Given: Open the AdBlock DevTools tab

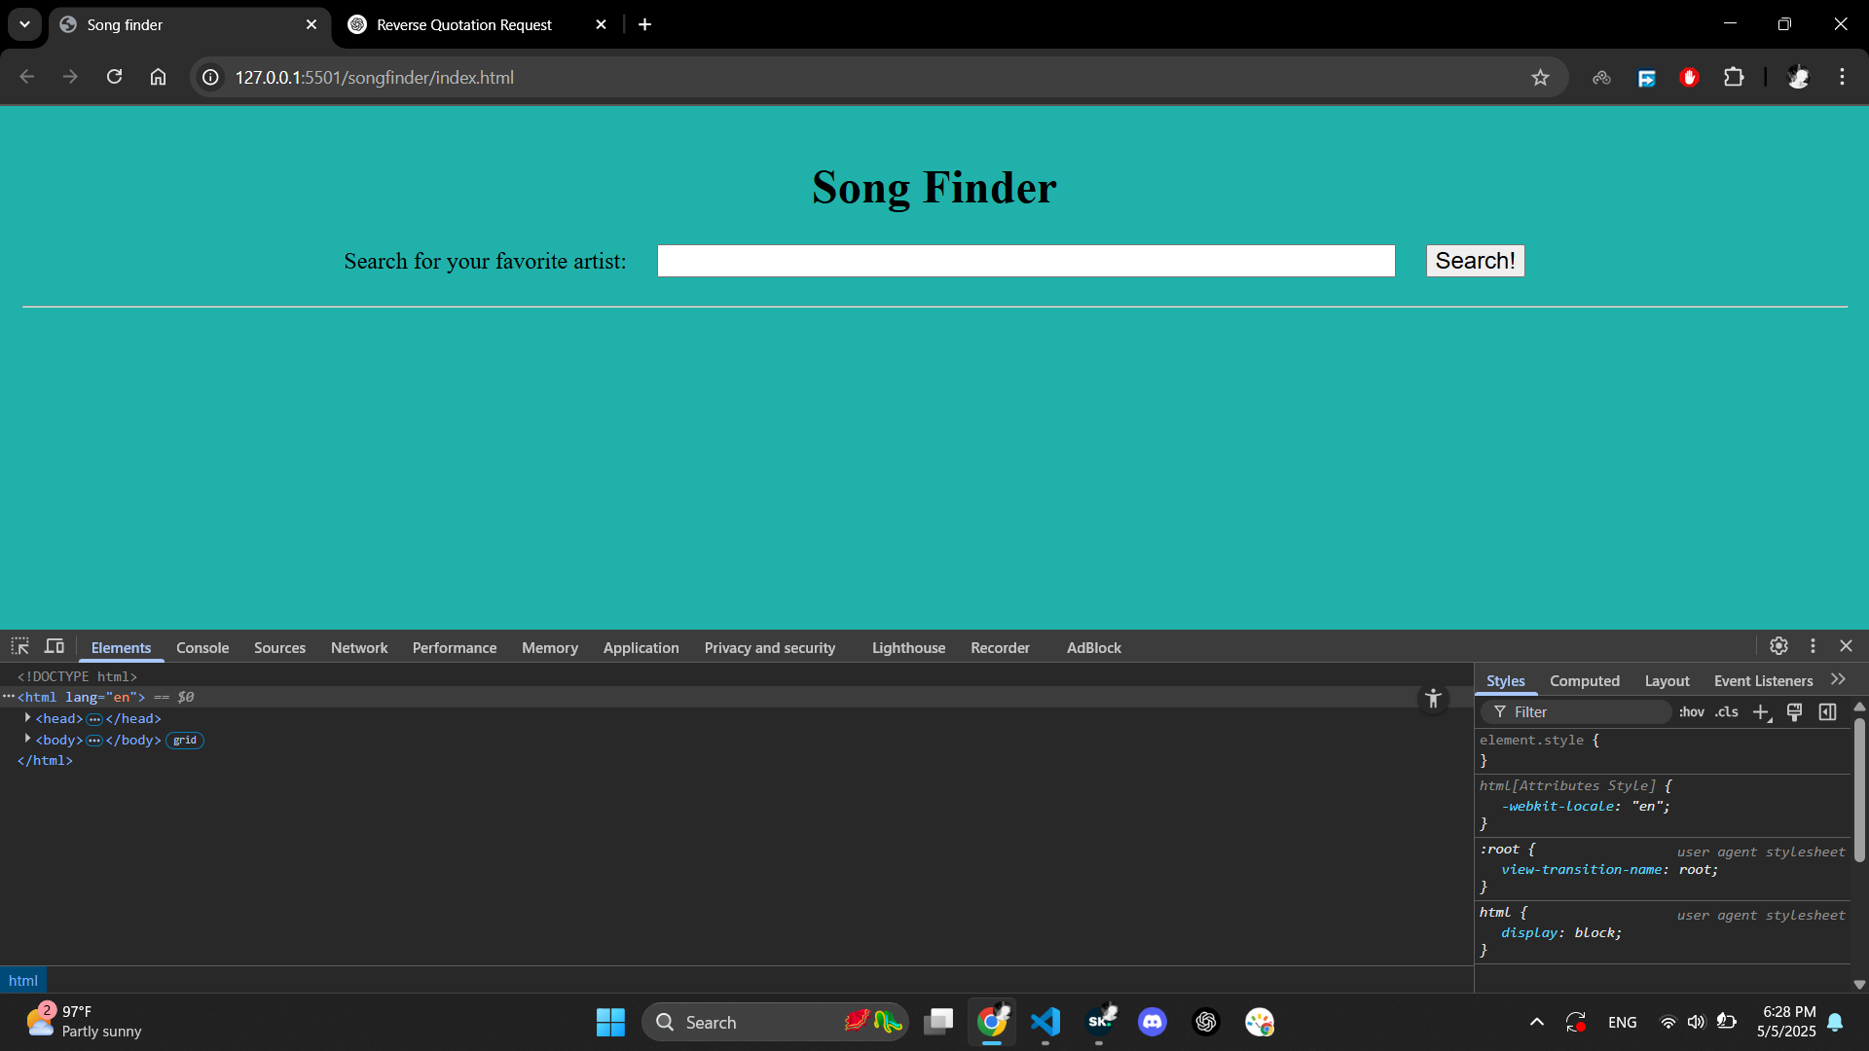Looking at the screenshot, I should [x=1094, y=647].
